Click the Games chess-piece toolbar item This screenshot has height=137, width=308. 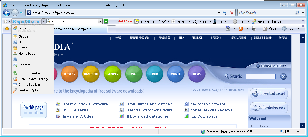[220, 21]
